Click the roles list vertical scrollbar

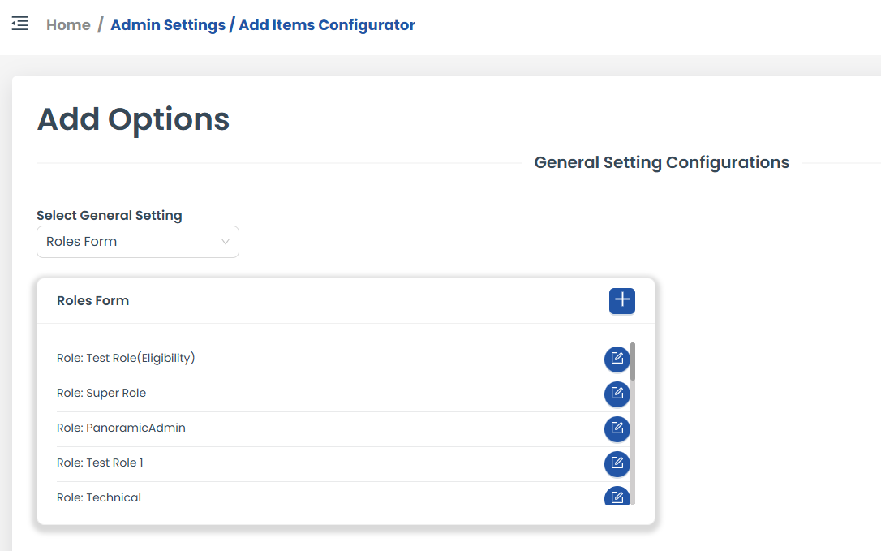point(633,422)
